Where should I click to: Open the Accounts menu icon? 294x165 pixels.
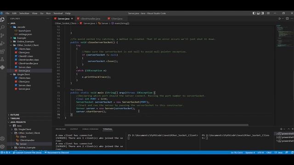(x=2, y=138)
